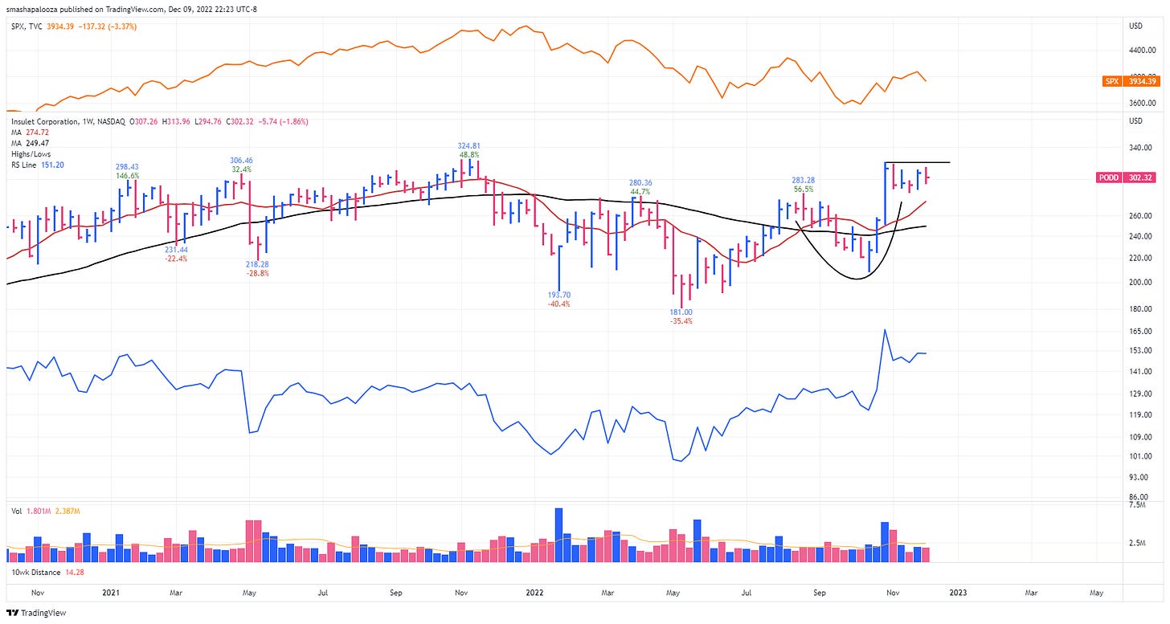Click the 218.28 low annotation
The width and height of the screenshot is (1170, 624).
point(258,264)
